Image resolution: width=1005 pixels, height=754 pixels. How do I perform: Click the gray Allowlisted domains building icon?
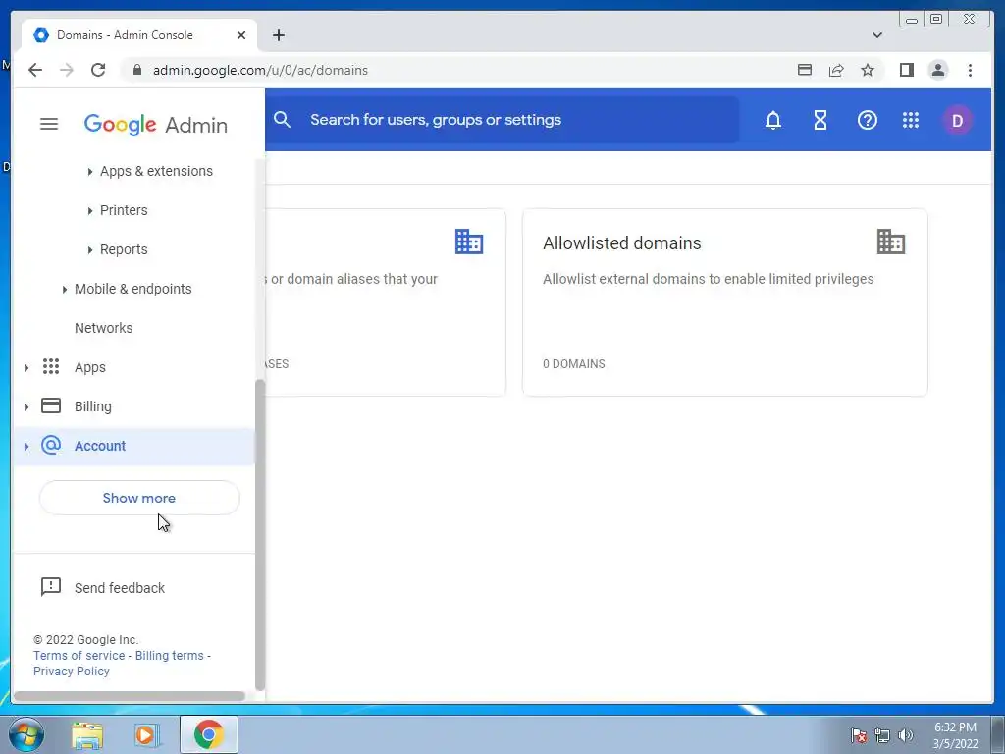891,242
